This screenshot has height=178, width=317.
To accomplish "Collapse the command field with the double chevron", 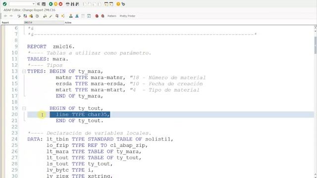I will [x=39, y=4].
